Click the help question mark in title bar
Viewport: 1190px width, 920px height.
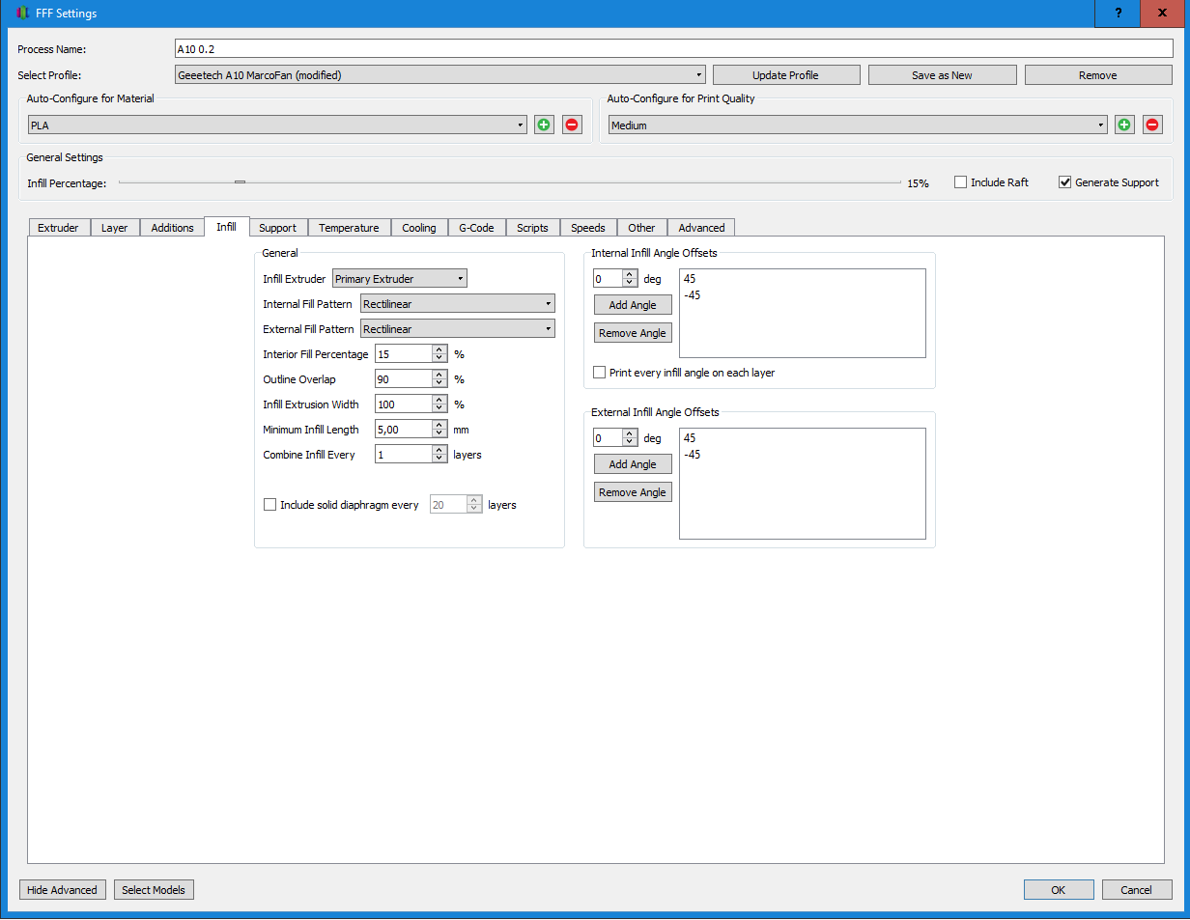tap(1118, 13)
